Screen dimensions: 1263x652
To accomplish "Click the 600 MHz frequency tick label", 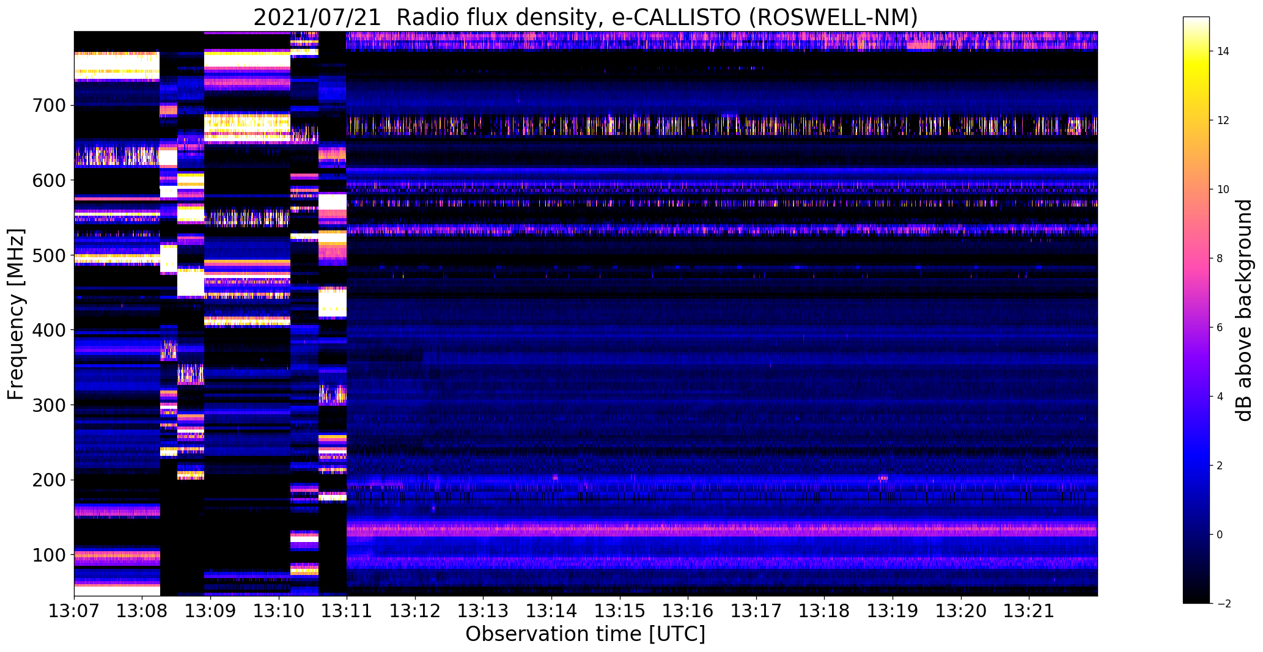I will click(48, 180).
